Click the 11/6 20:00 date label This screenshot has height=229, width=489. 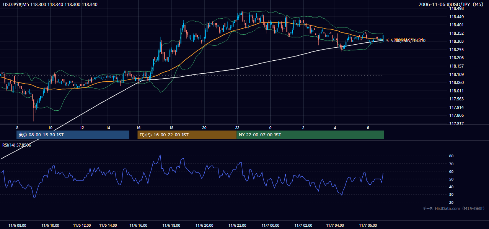pyautogui.click(x=204, y=226)
